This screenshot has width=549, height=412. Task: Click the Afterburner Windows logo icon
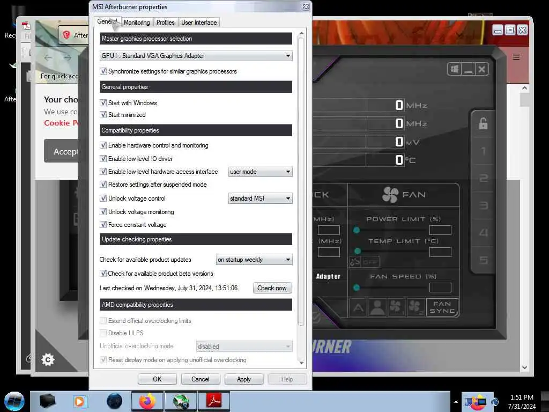[x=455, y=69]
